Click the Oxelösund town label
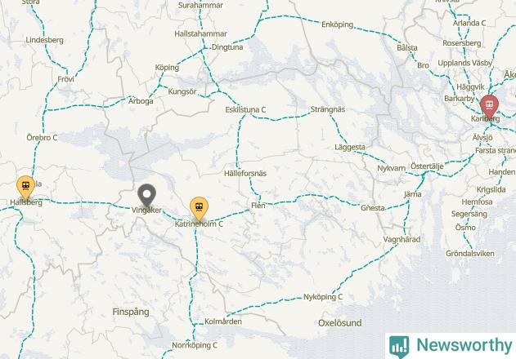Screen dimensions: 516x359 pyautogui.click(x=339, y=323)
